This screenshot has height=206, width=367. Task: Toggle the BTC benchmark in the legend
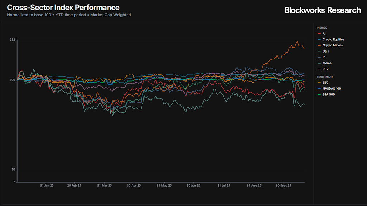[x=325, y=83]
